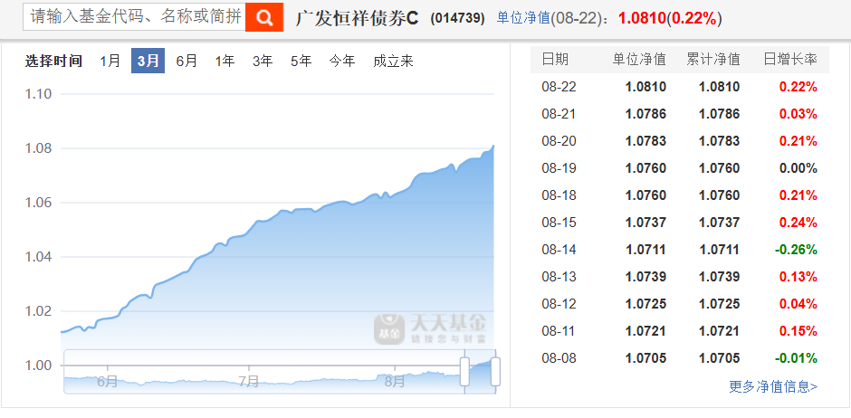851x418 pixels.
Task: Select the 1年 time range tab
Action: [x=225, y=61]
